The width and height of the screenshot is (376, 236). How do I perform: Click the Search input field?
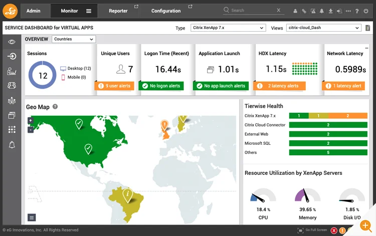(x=253, y=11)
